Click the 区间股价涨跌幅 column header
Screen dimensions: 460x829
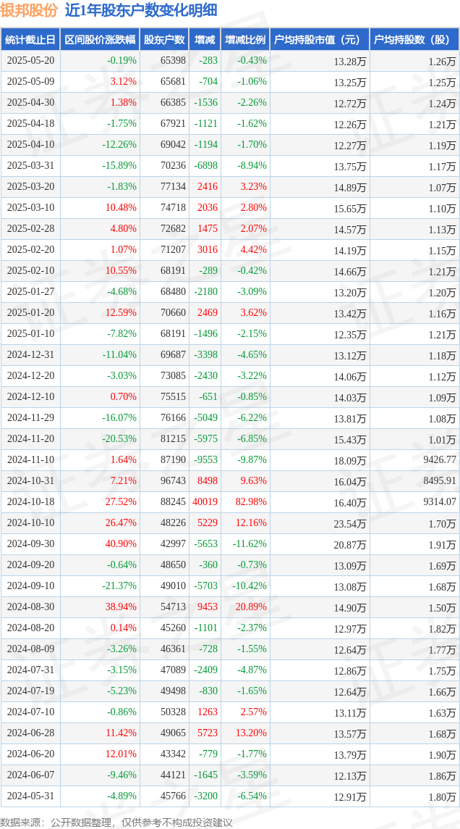[100, 39]
